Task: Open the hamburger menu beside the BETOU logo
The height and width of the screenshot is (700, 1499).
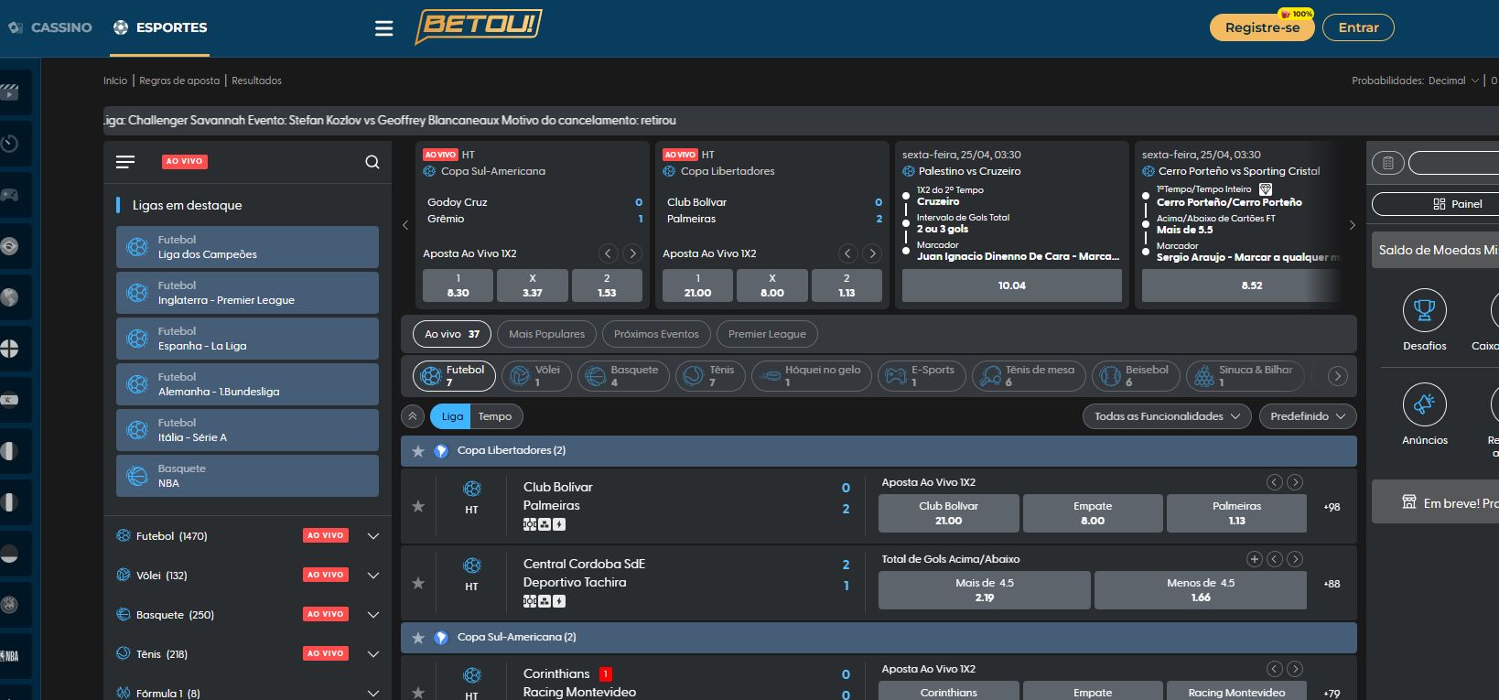Action: 384,28
